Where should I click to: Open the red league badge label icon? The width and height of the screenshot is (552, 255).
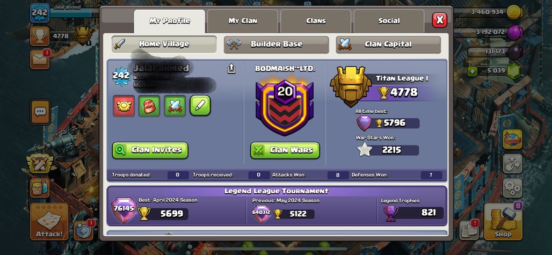click(124, 106)
